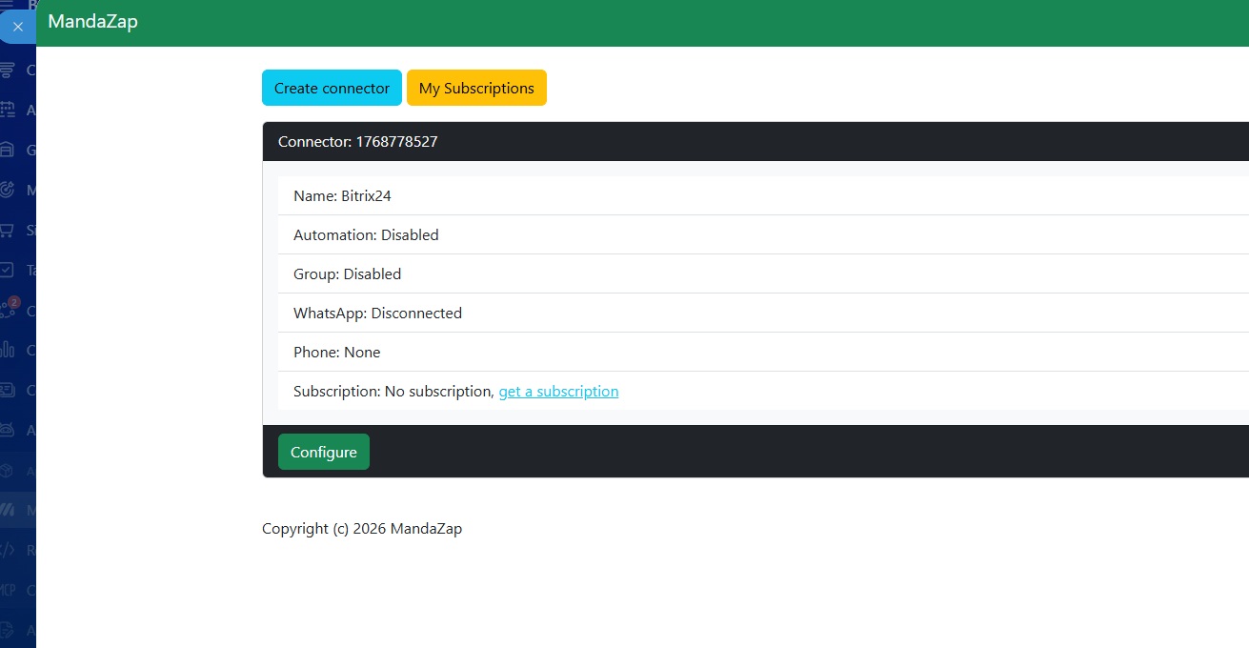Image resolution: width=1249 pixels, height=648 pixels.
Task: Click the cube icon in the sidebar
Action: click(x=8, y=470)
